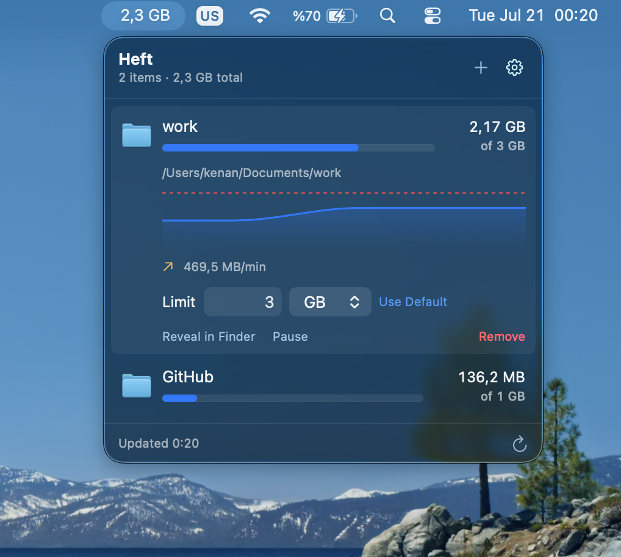Image resolution: width=621 pixels, height=557 pixels.
Task: Click the Use Default link
Action: point(413,302)
